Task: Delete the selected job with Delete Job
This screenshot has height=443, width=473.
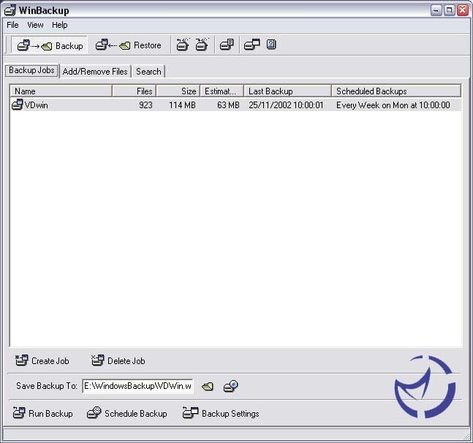Action: [118, 360]
